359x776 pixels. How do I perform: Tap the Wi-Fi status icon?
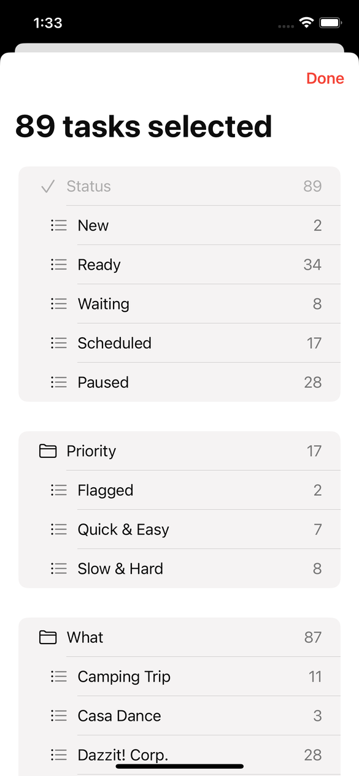pos(306,23)
